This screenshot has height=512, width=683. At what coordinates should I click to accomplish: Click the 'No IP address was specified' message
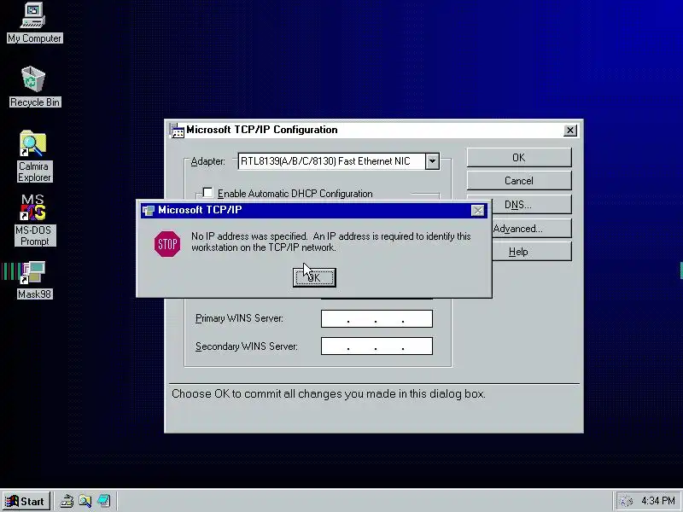(x=331, y=241)
